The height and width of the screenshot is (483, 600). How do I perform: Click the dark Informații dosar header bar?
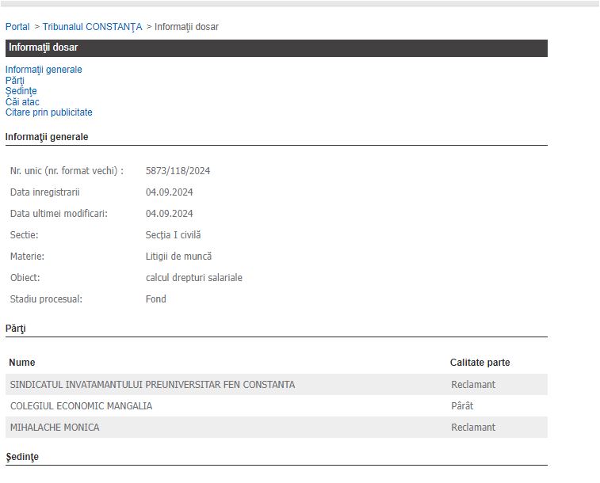pyautogui.click(x=276, y=48)
